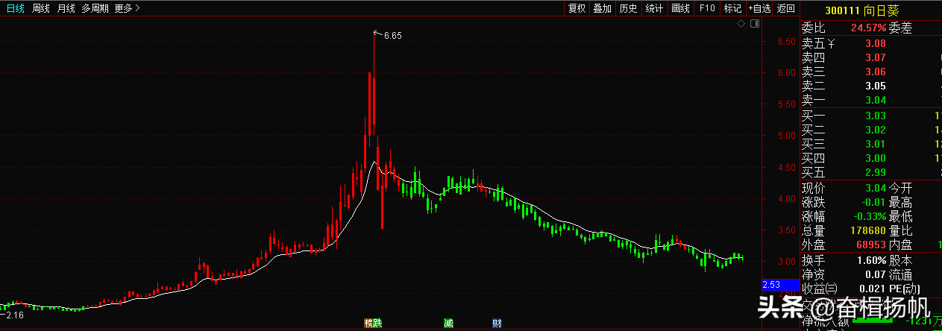
Task: Activate the 画线 drawing tool
Action: coord(680,9)
